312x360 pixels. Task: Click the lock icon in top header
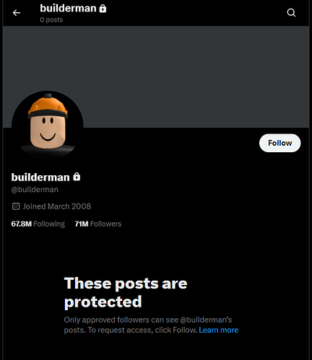pyautogui.click(x=103, y=9)
